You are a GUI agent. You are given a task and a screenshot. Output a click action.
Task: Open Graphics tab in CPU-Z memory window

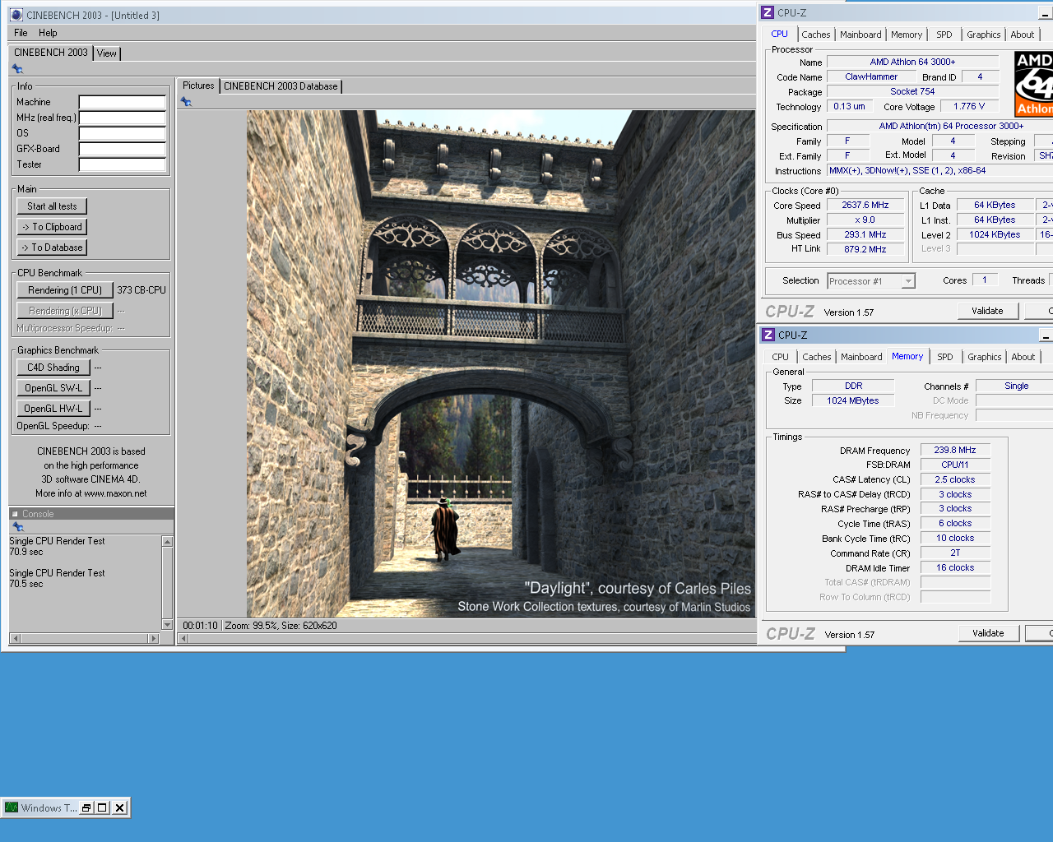(x=985, y=357)
